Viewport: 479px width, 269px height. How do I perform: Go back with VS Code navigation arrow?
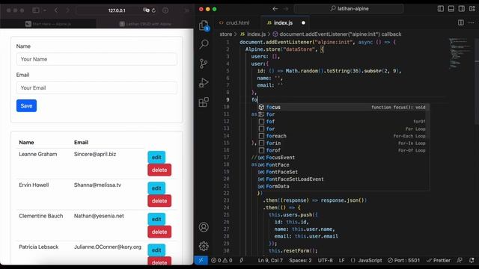(275, 9)
